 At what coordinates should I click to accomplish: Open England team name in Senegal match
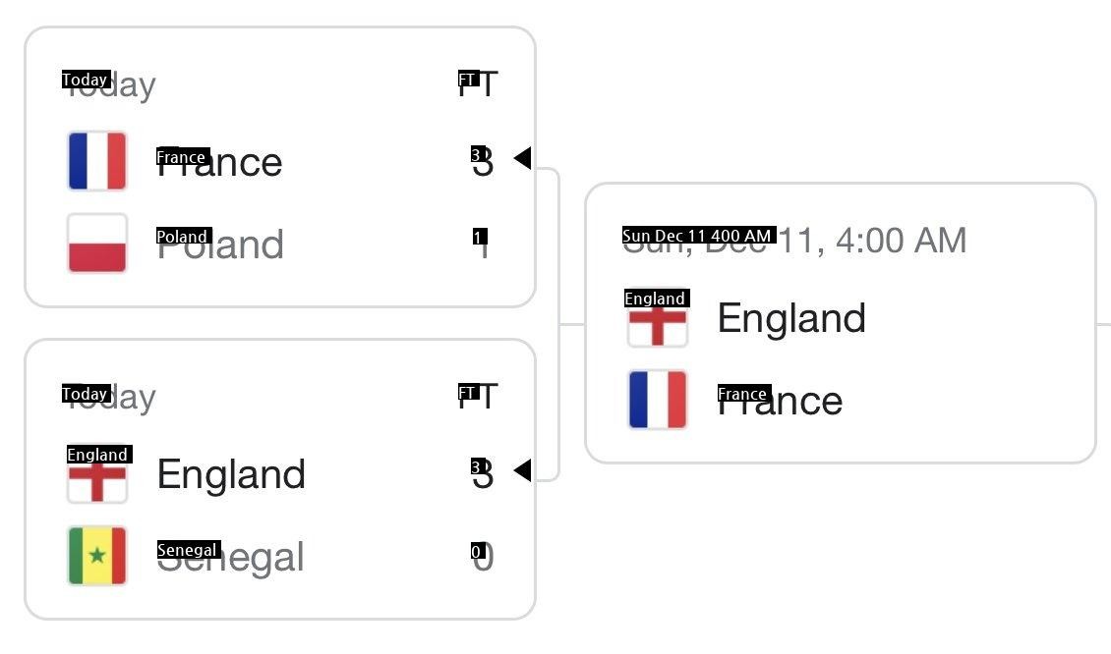[232, 474]
